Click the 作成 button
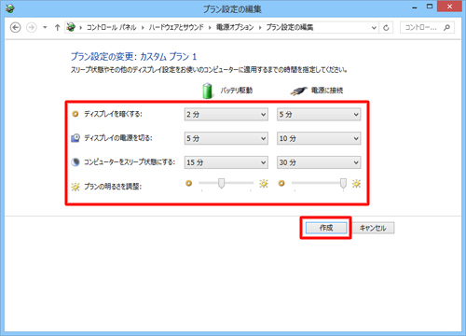This screenshot has width=466, height=336. (x=326, y=228)
